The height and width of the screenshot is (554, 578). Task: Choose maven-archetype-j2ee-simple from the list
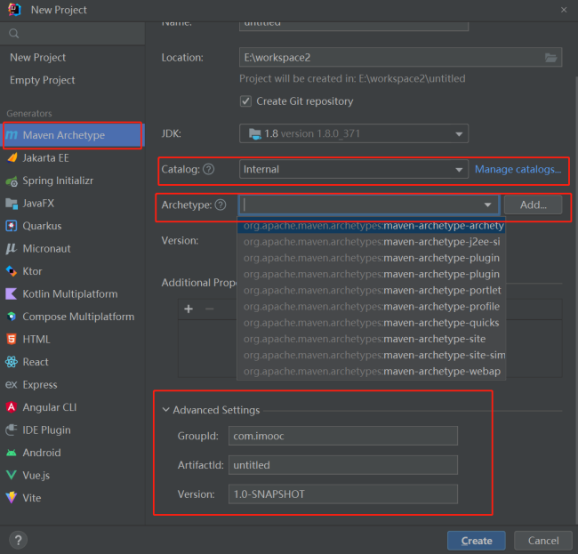pos(371,242)
